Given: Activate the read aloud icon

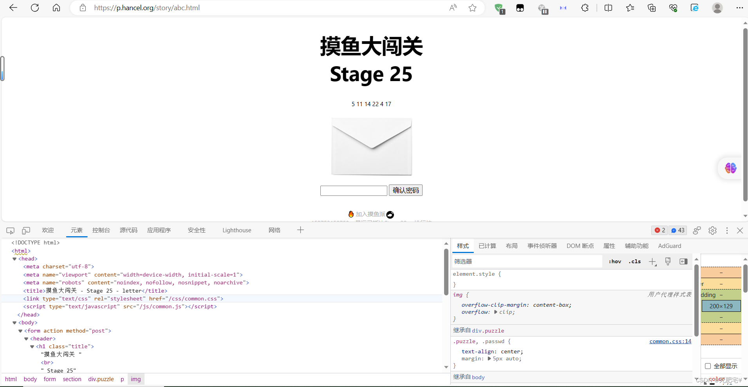Looking at the screenshot, I should coord(453,8).
